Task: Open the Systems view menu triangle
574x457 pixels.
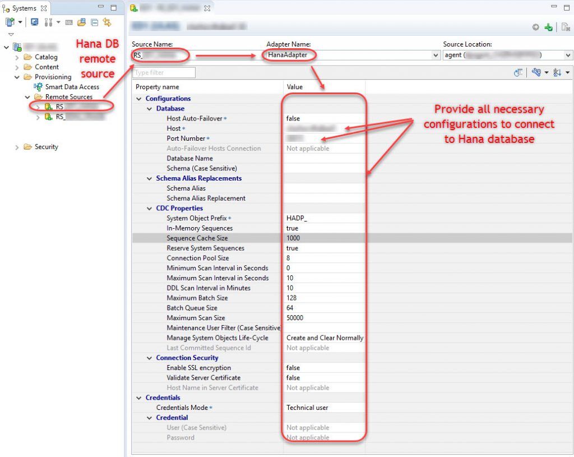Action: [11, 34]
